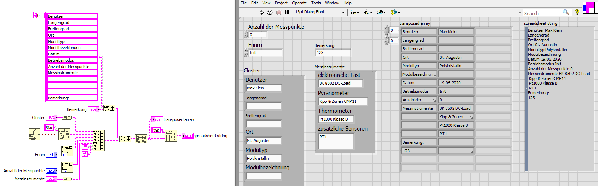
Task: Open the Window menu
Action: point(332,3)
